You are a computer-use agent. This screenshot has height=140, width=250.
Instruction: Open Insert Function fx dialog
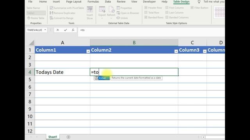tap(73, 30)
